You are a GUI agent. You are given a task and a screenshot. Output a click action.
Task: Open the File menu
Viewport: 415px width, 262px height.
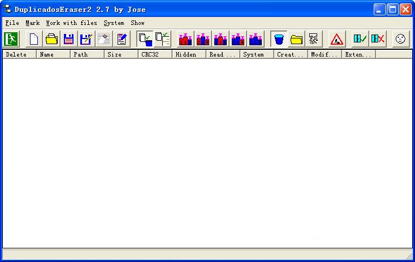coord(12,23)
